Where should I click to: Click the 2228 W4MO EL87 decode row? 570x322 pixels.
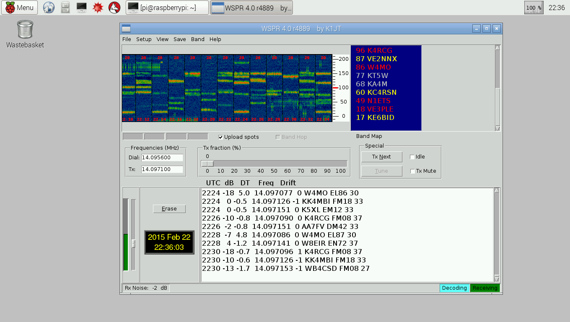pos(279,235)
